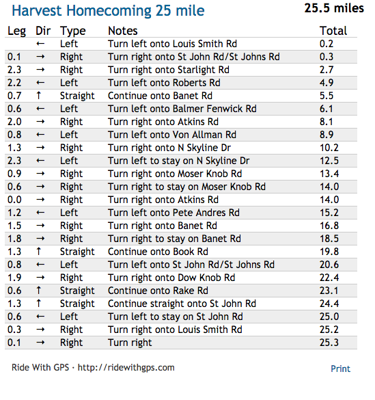Click right arrow icon for N Skyline Dr

(x=40, y=148)
